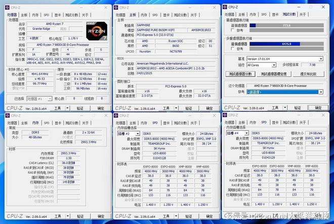Click 验证 in the processor window
This screenshot has width=334, height=224.
click(x=80, y=108)
